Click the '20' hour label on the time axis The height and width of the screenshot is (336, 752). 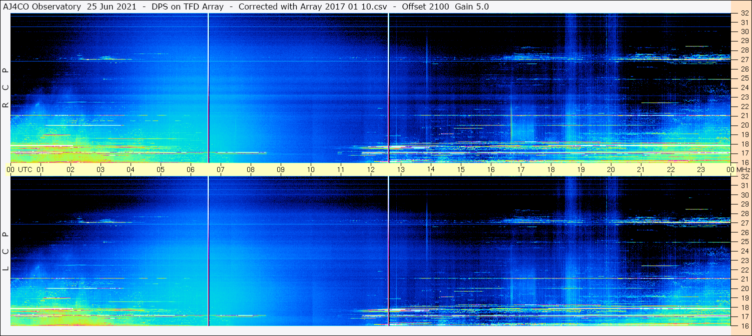(611, 169)
